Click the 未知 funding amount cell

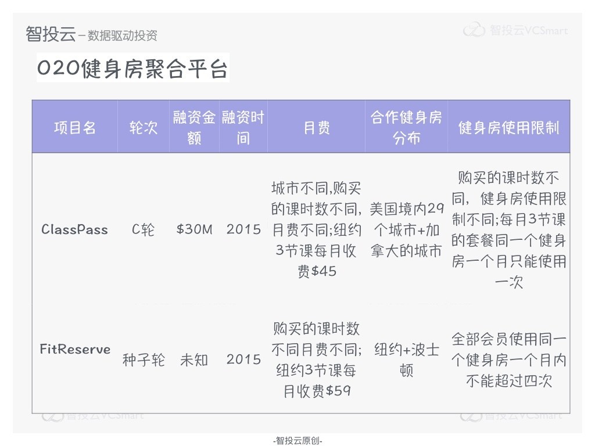coord(194,359)
